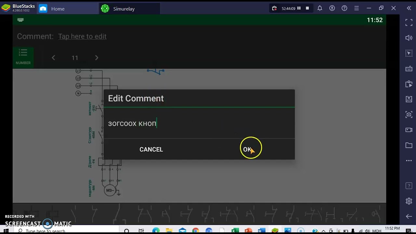Open the BlueStacks account profile icon
416x234 pixels.
pyautogui.click(x=332, y=8)
